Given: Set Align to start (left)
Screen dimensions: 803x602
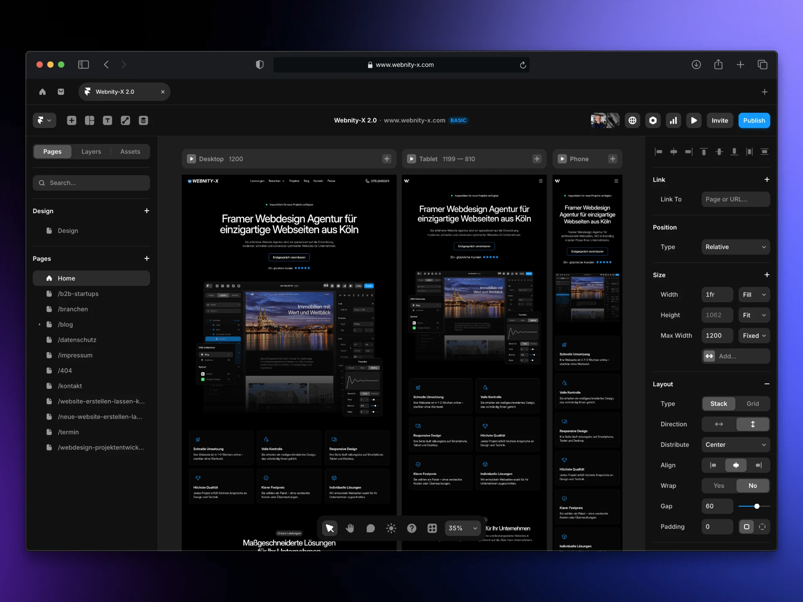Looking at the screenshot, I should (713, 465).
